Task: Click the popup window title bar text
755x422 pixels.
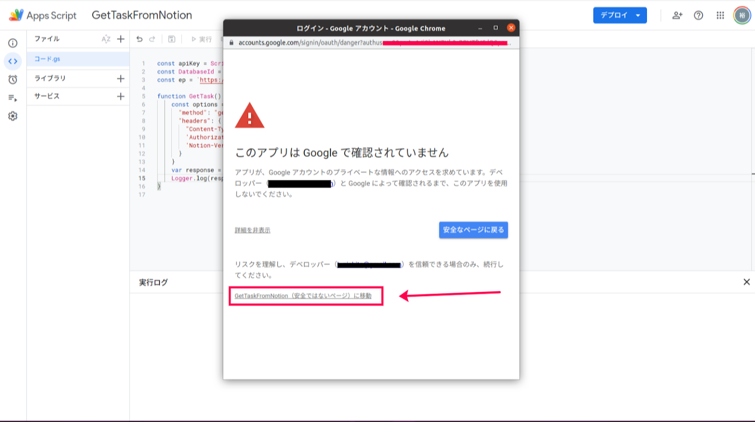Action: click(x=371, y=28)
